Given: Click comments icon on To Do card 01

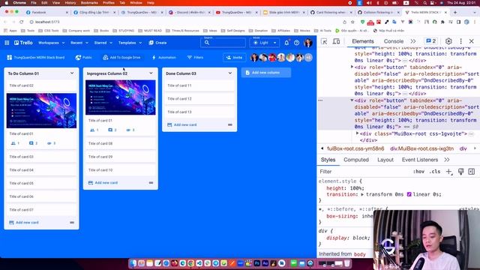Looking at the screenshot, I should coord(31,143).
